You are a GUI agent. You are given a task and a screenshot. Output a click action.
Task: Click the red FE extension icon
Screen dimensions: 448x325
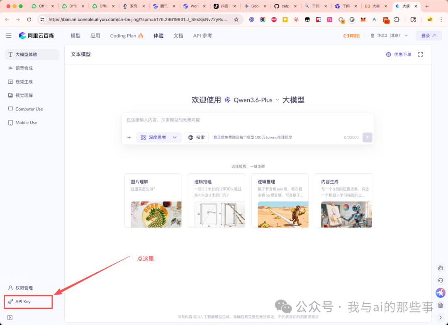(319, 19)
